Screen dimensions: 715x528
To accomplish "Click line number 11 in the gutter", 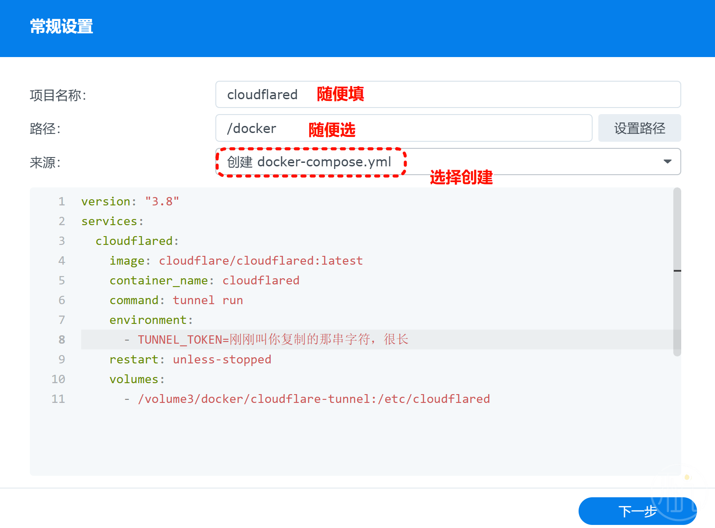I will coord(58,399).
